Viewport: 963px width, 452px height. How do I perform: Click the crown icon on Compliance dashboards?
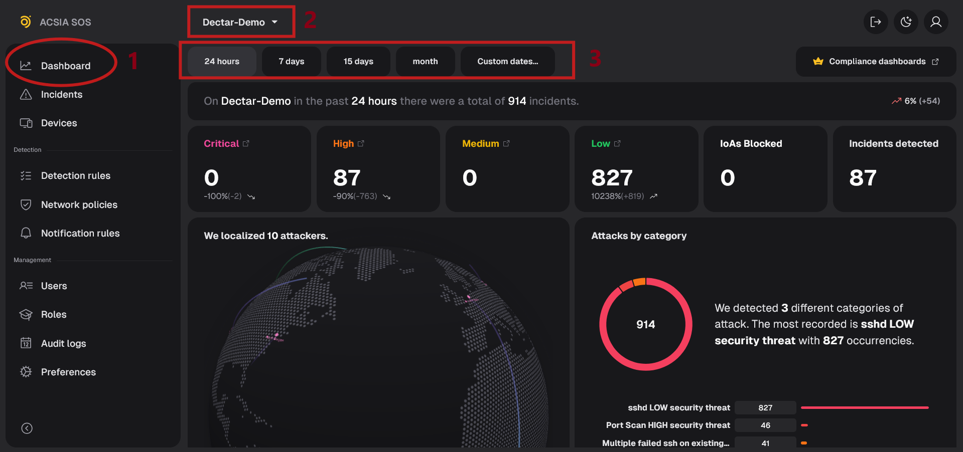[x=818, y=61]
